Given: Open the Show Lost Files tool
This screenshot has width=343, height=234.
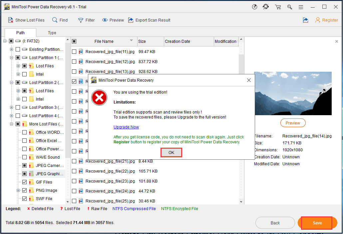Looking at the screenshot, I should 26,20.
